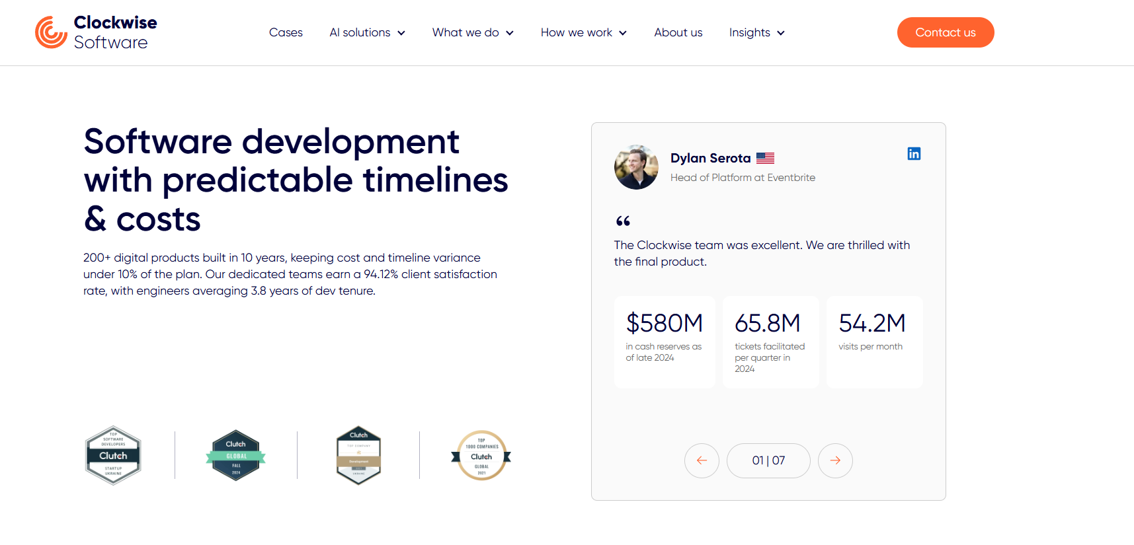The height and width of the screenshot is (545, 1134).
Task: Open the How we work dropdown
Action: [x=584, y=32]
